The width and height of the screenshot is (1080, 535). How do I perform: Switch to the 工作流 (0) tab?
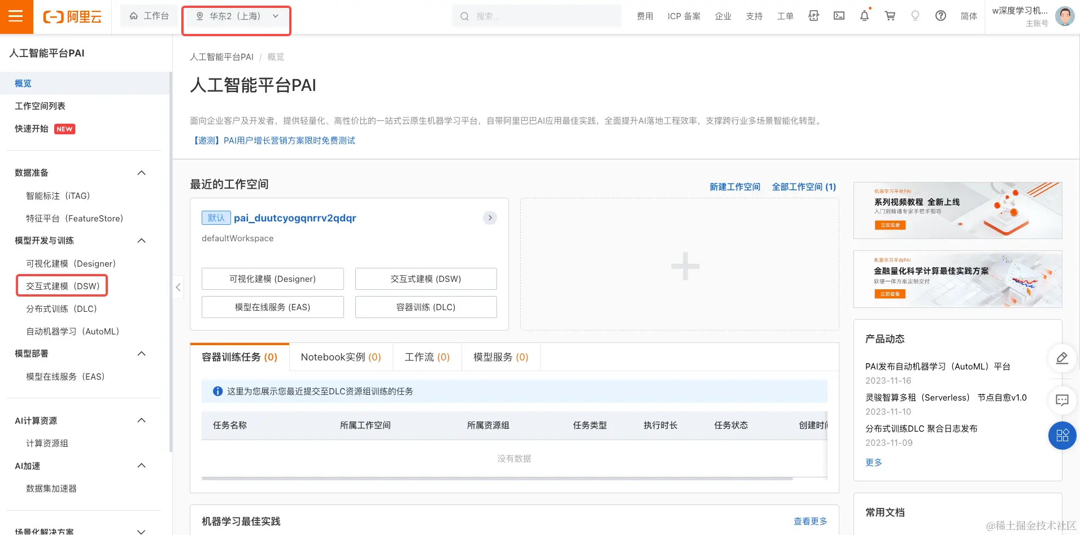coord(427,357)
